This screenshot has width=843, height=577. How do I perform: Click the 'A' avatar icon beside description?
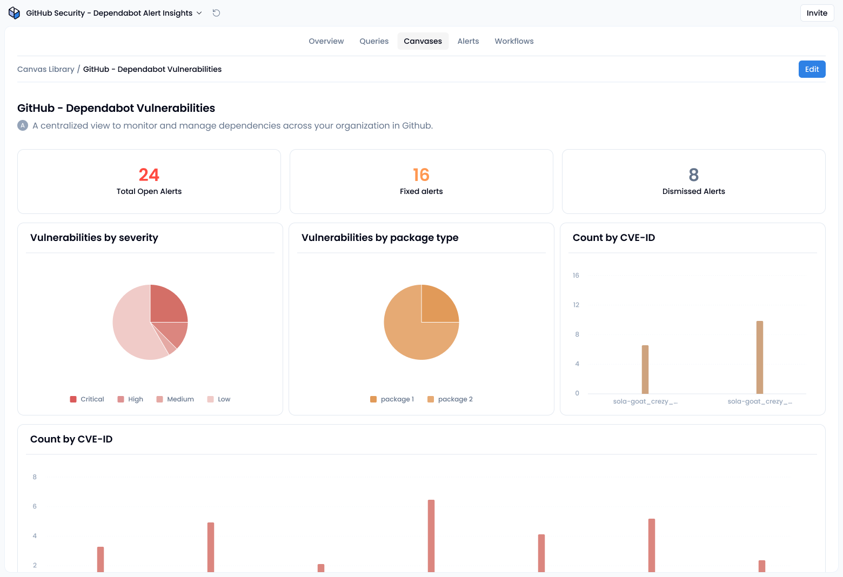[23, 125]
